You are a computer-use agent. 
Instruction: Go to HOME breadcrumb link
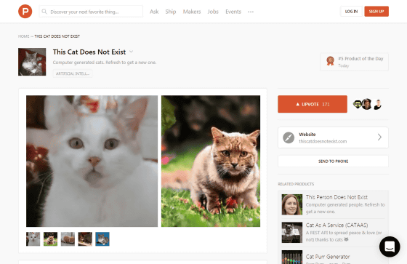pos(23,36)
